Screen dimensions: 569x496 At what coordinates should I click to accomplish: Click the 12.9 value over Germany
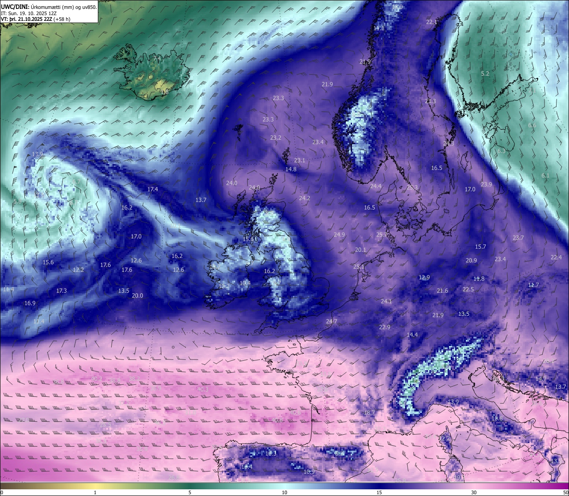click(x=424, y=277)
